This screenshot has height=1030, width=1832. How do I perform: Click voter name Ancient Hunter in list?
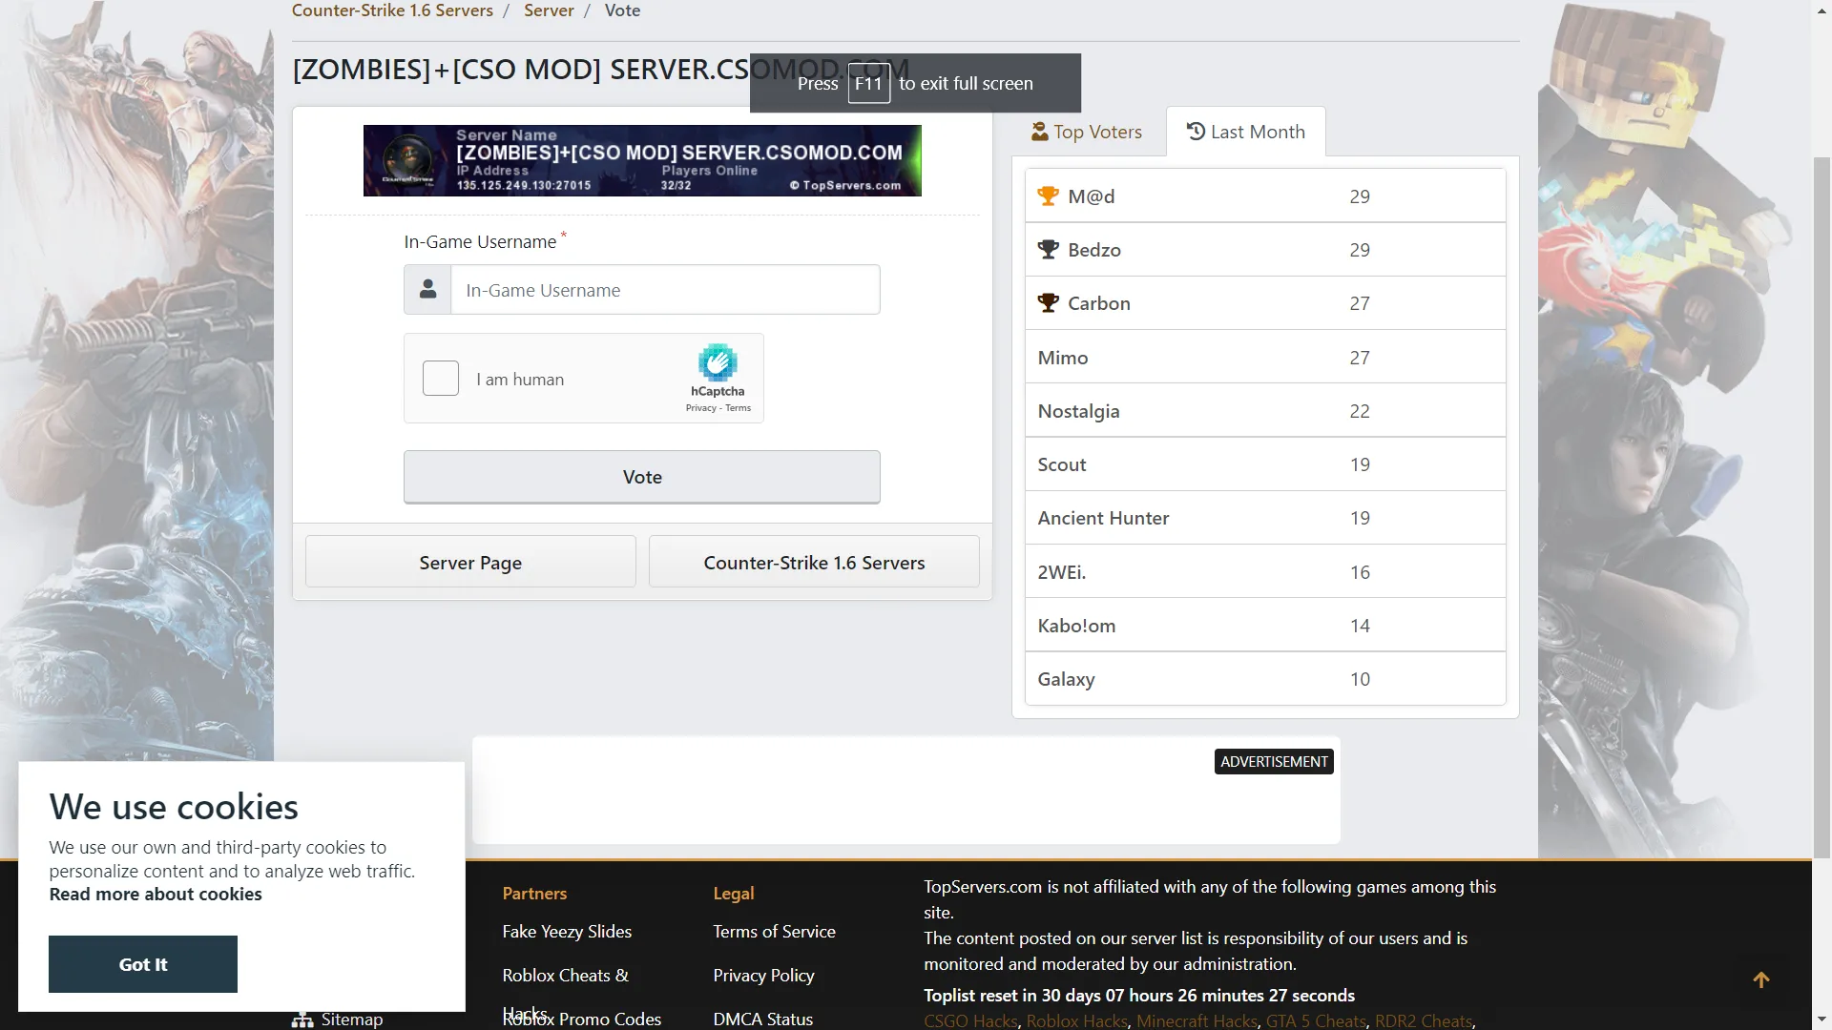tap(1104, 517)
